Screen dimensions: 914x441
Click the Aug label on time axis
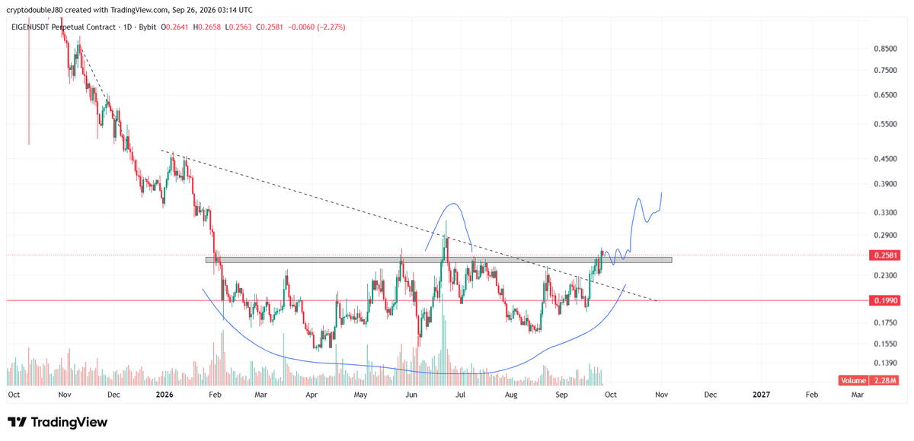[x=512, y=395]
